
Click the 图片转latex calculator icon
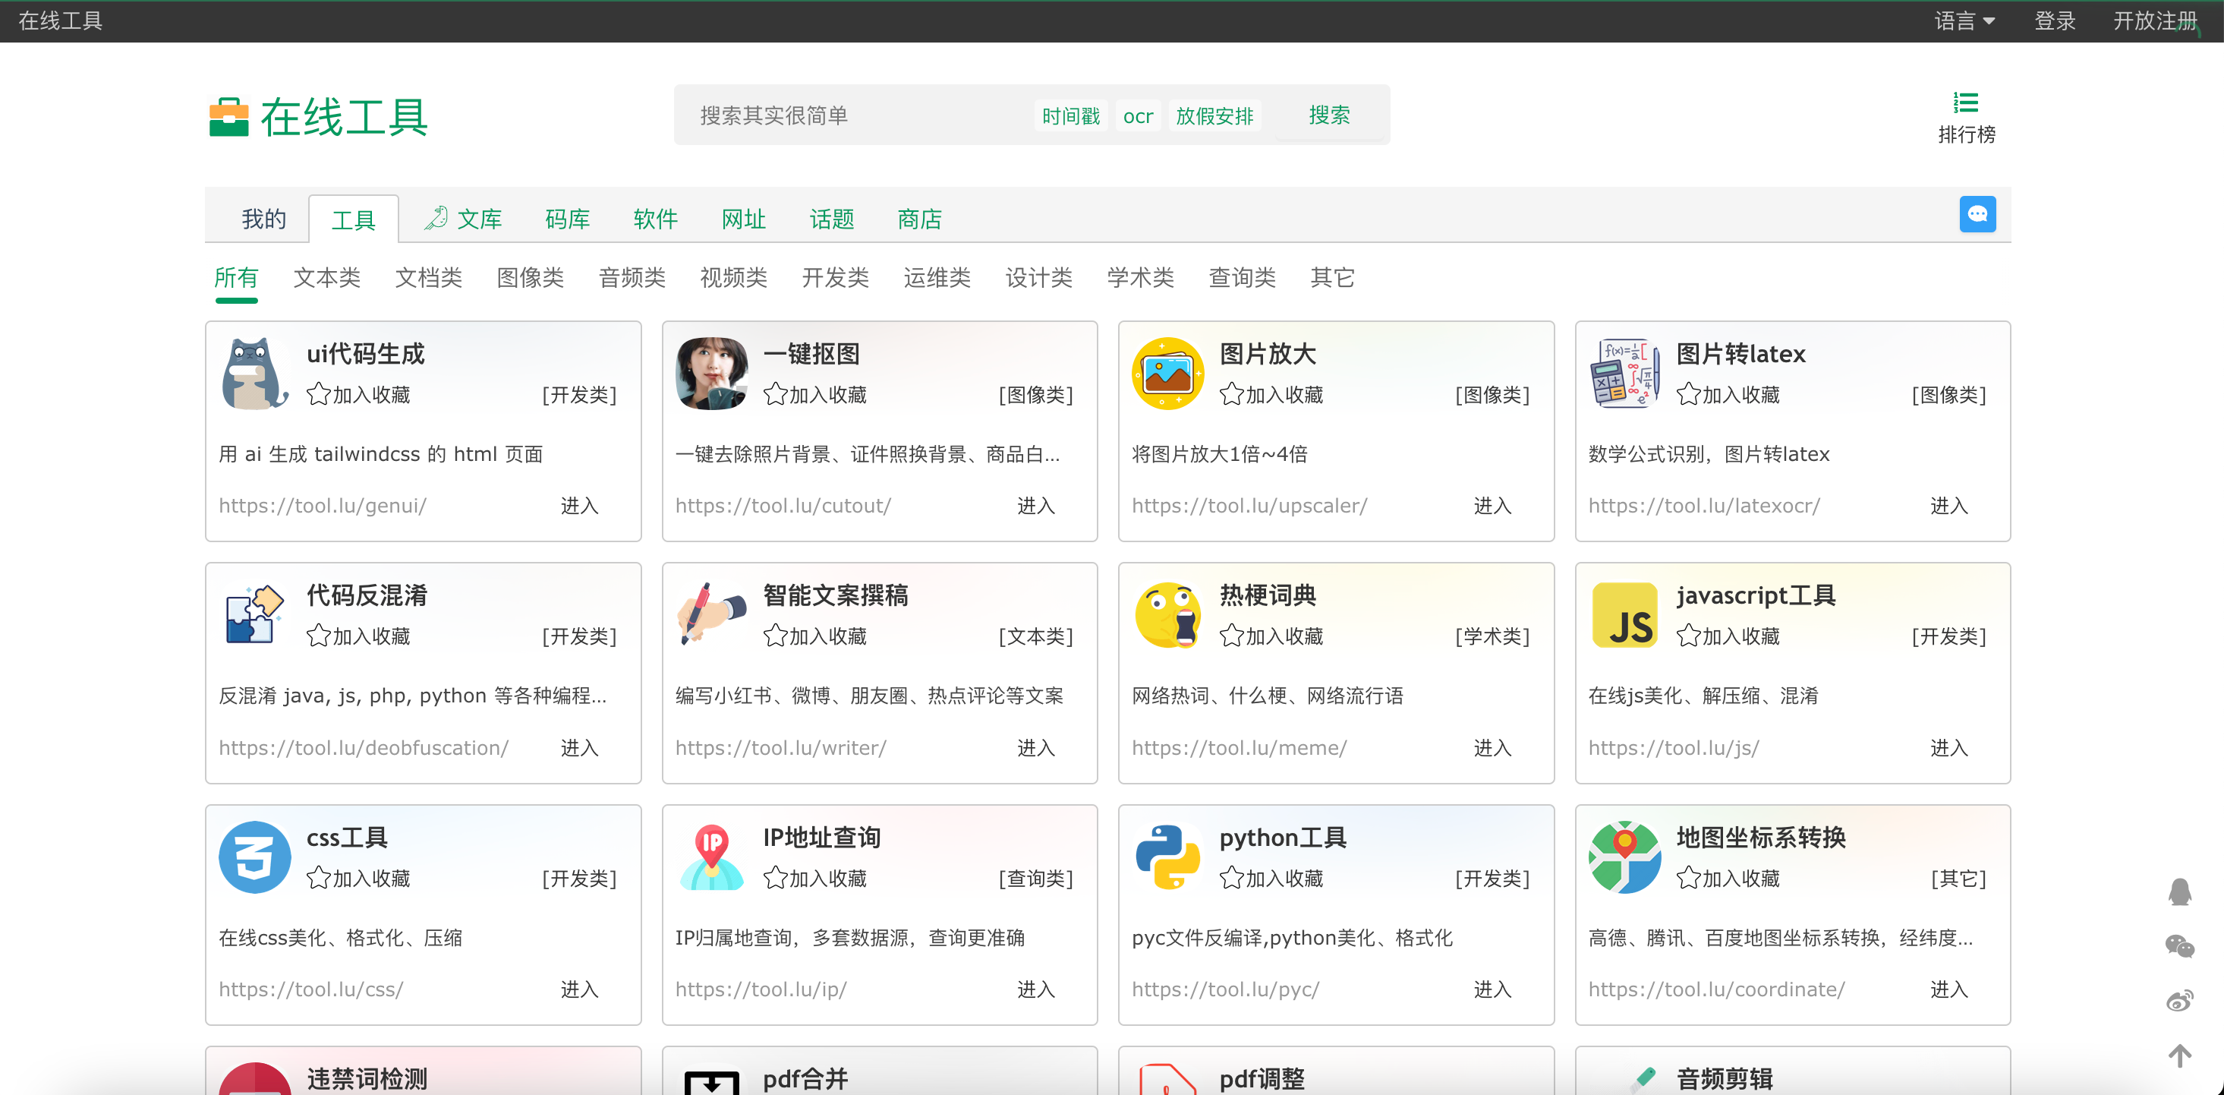(x=1624, y=373)
